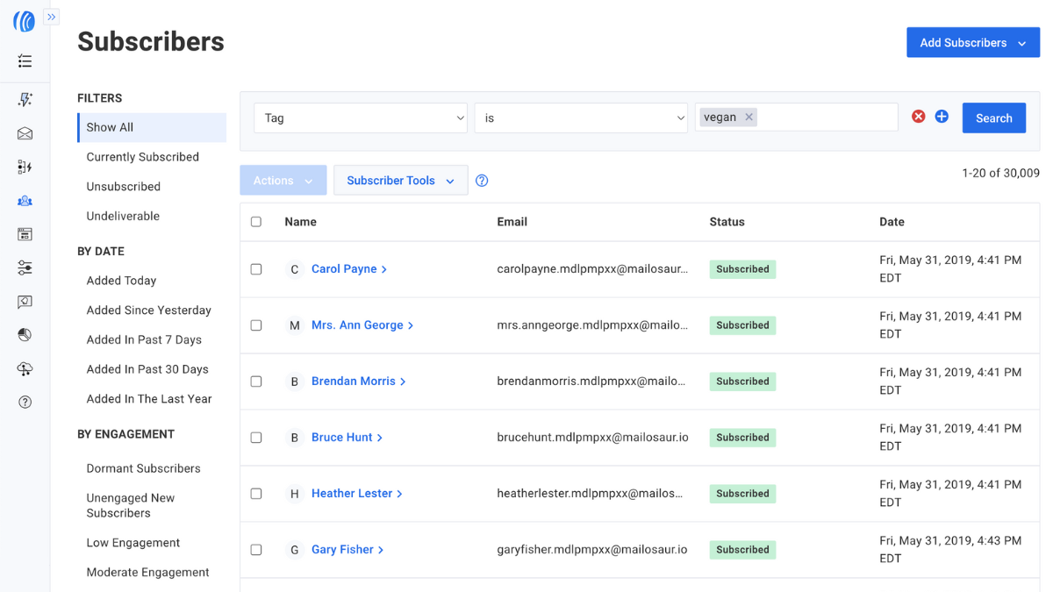The height and width of the screenshot is (592, 1053).
Task: Check the select-all box in the table header
Action: (x=256, y=222)
